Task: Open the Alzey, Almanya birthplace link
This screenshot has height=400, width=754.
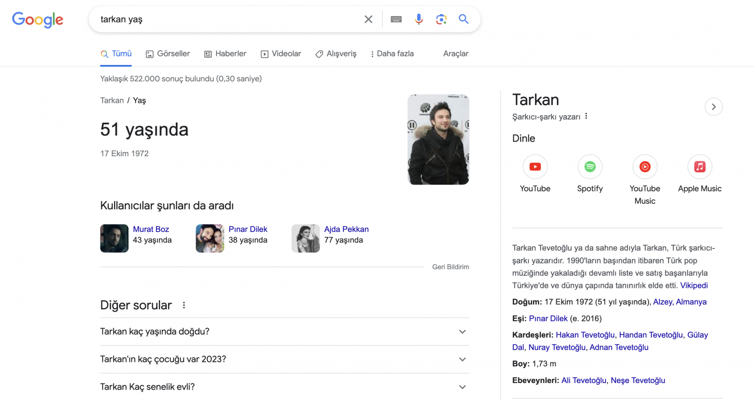Action: [x=680, y=302]
